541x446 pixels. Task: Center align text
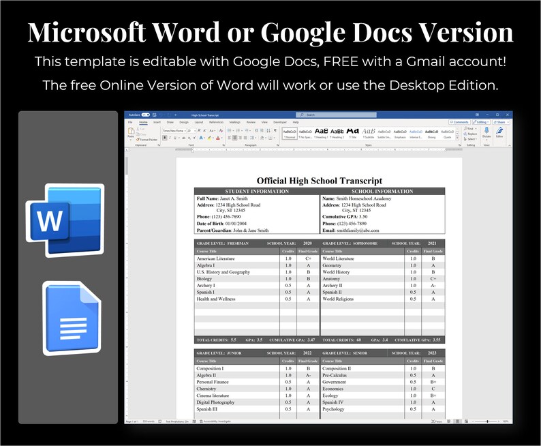tap(234, 138)
